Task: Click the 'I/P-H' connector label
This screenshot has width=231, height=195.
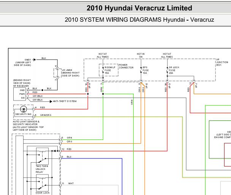Action: click(90, 86)
